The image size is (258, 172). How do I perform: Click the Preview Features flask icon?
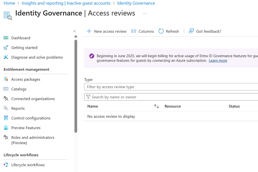coord(6,128)
